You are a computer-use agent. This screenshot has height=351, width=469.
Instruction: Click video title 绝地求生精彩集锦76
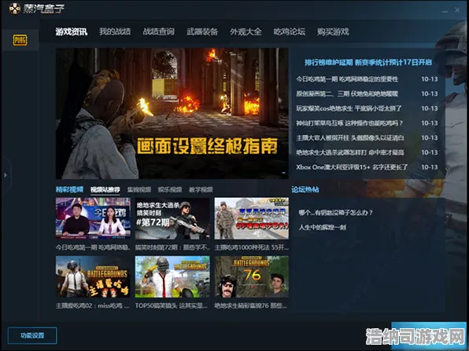[x=251, y=305]
